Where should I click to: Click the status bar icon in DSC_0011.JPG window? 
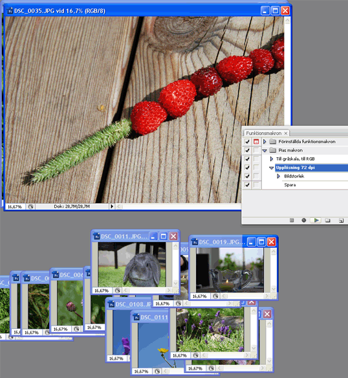point(117,291)
